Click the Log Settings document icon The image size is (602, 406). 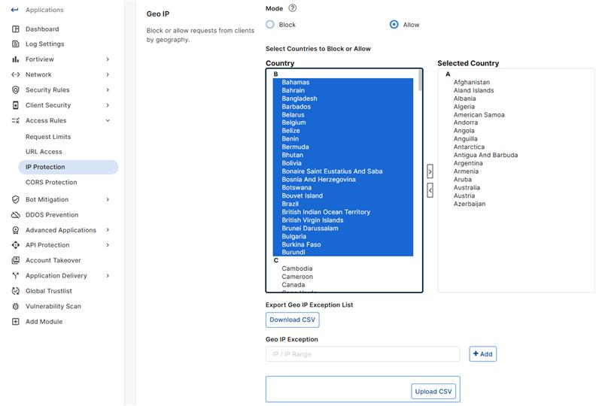[15, 44]
